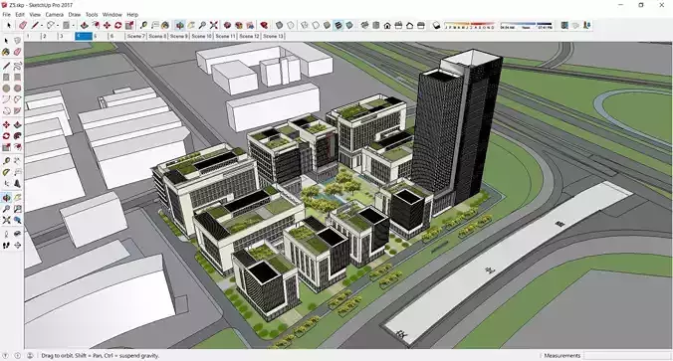The width and height of the screenshot is (673, 361).
Task: Activate the Follow Me tool in the left tool set
Action: pos(17,136)
